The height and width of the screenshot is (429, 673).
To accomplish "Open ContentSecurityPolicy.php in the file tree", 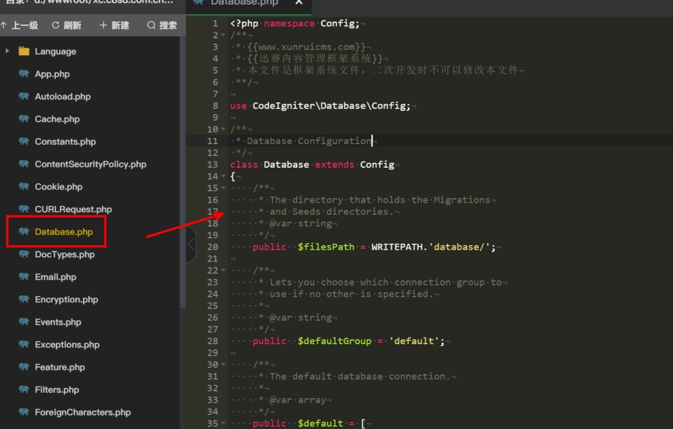I will (x=90, y=164).
